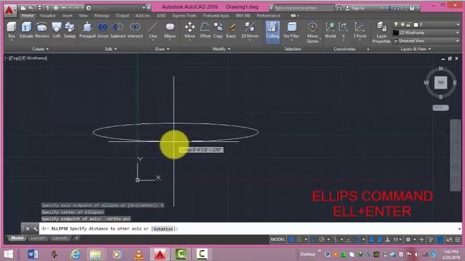
Task: Expand the Draw panel
Action: tap(162, 49)
